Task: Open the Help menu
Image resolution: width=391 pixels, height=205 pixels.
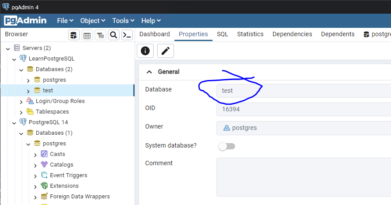Action: coord(151,21)
